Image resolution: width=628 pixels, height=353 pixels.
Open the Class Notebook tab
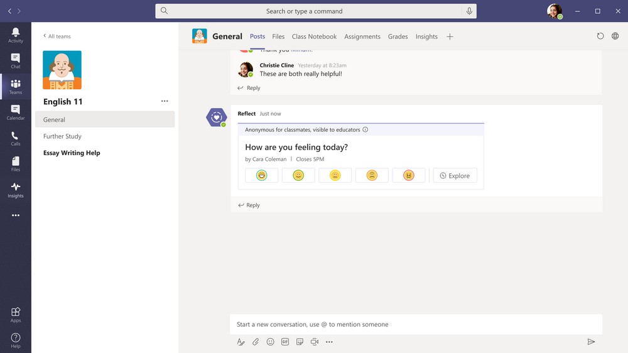tap(315, 36)
